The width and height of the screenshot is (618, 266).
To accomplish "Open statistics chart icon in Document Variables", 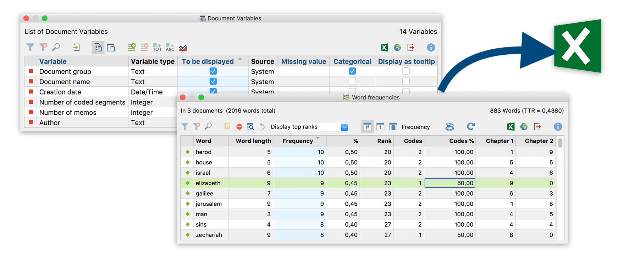I will point(183,47).
